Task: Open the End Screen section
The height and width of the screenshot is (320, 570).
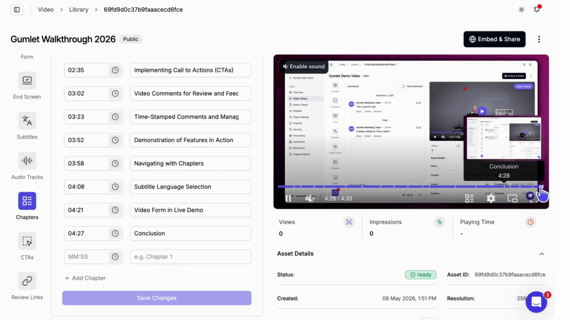Action: 27,86
